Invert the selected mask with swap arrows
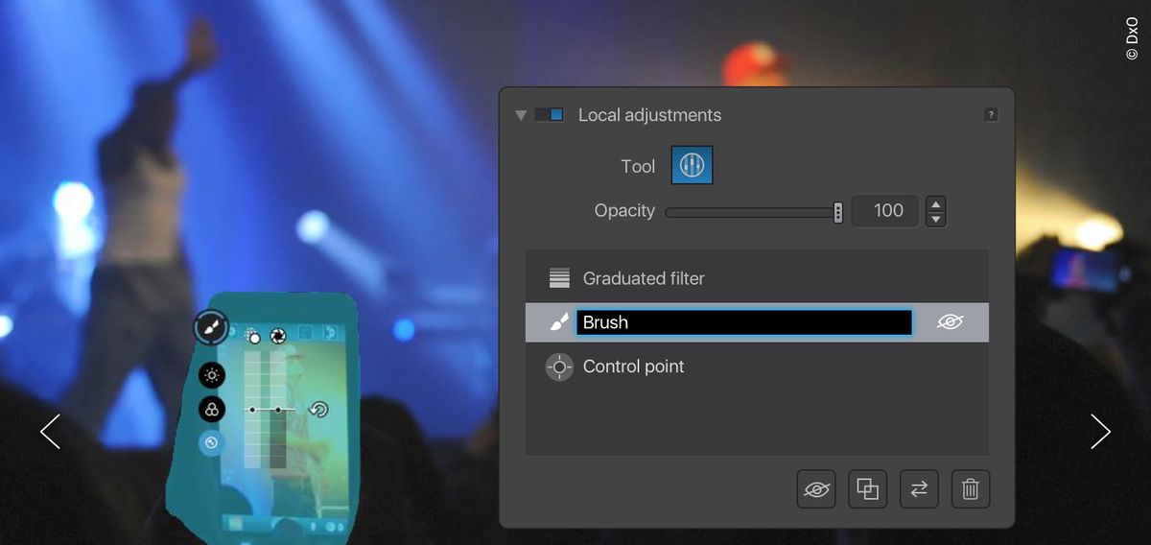Image resolution: width=1151 pixels, height=545 pixels. [919, 489]
